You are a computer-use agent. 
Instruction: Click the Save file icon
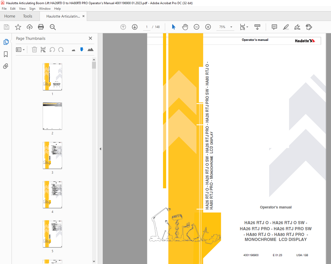7,27
